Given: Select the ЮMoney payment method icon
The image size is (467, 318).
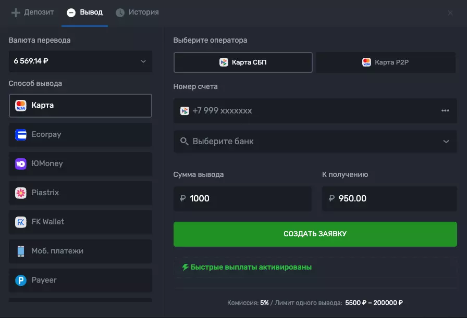Looking at the screenshot, I should click(21, 163).
